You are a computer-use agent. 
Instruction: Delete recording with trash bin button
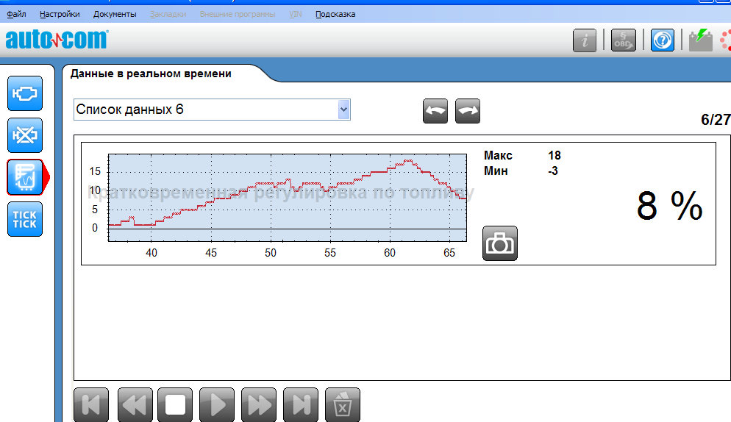[x=343, y=405]
